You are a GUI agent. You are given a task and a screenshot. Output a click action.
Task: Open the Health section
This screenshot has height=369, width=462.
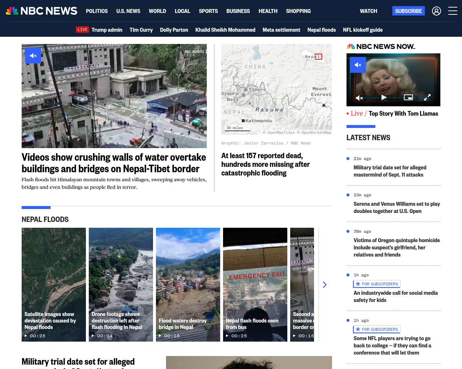click(x=268, y=11)
